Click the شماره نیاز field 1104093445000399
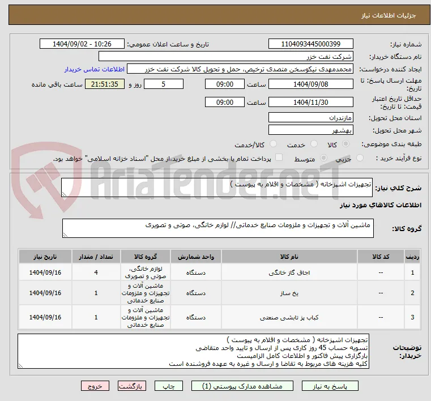Image resolution: width=431 pixels, height=401 pixels. [x=310, y=44]
